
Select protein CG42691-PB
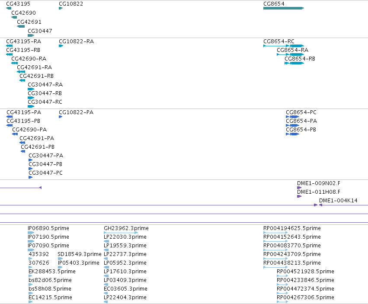(38, 147)
